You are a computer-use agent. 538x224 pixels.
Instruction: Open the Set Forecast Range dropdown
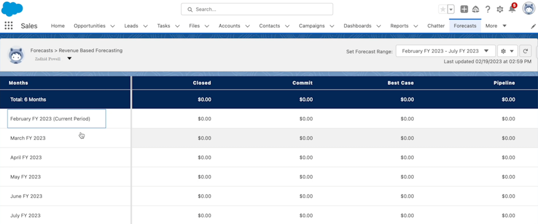click(446, 51)
